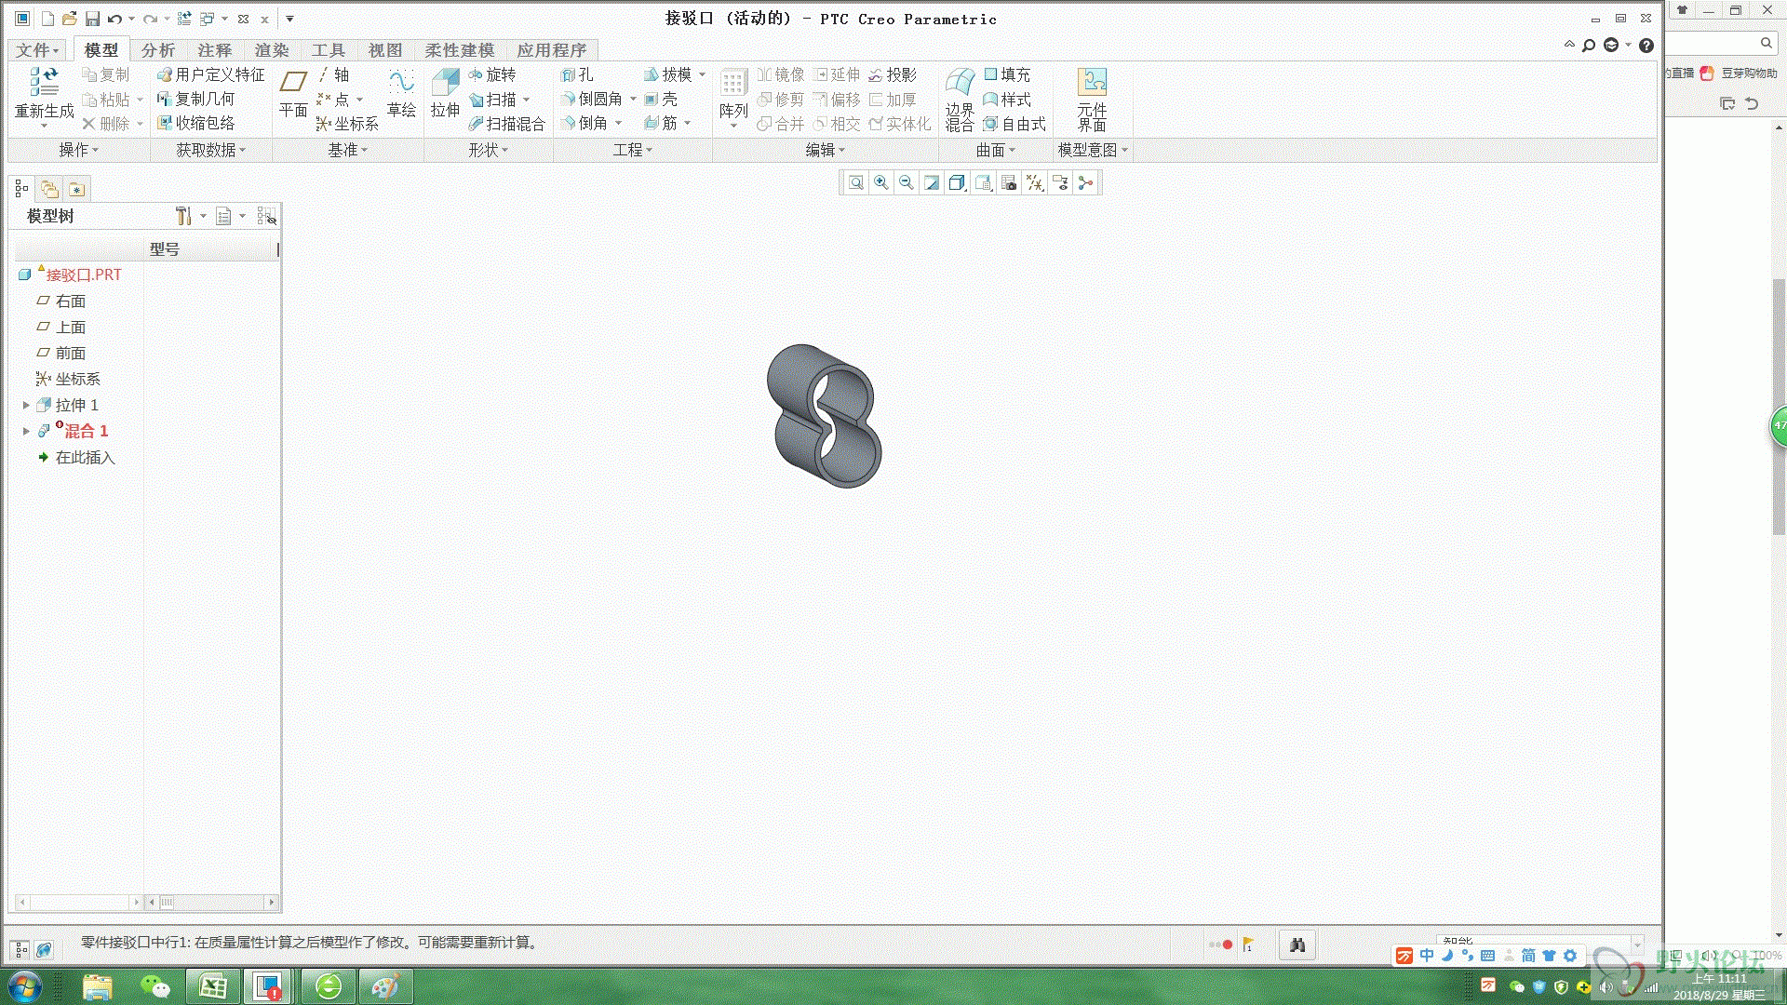Click the 收缩包络 shrinkwrap tool
The height and width of the screenshot is (1005, 1787).
tap(195, 123)
